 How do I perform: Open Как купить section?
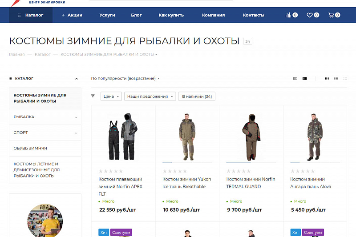(171, 15)
